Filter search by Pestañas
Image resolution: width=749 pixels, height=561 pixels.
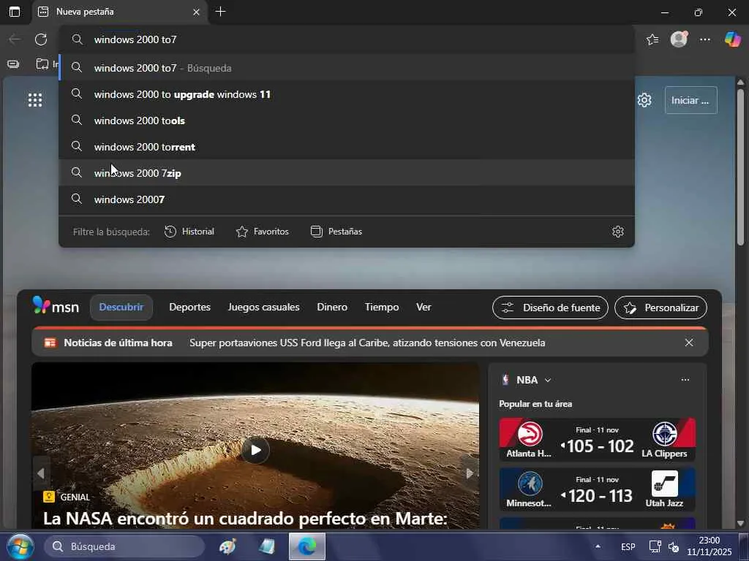point(336,232)
